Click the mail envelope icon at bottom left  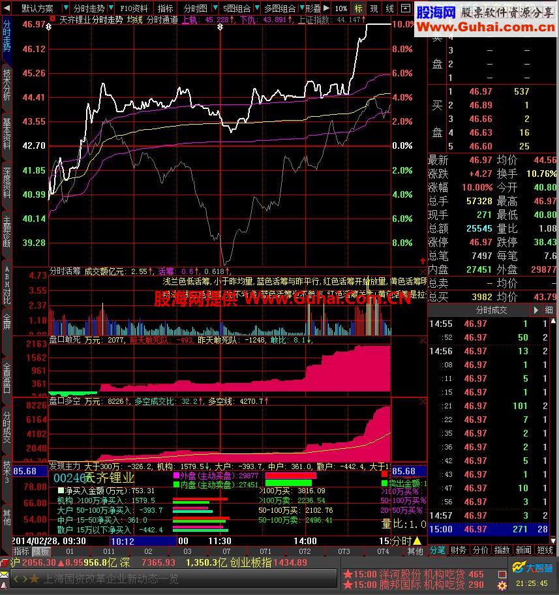coord(4,574)
